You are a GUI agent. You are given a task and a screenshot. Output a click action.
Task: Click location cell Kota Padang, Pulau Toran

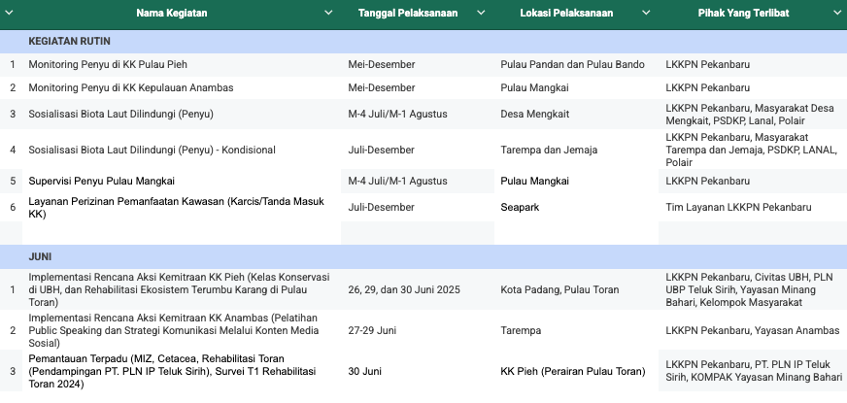576,289
